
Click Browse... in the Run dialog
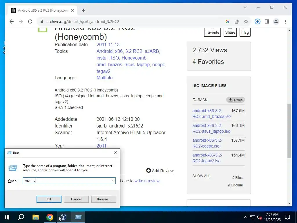(104, 199)
